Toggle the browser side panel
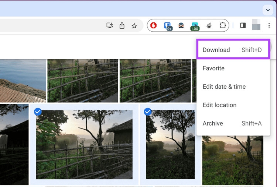 pyautogui.click(x=243, y=25)
